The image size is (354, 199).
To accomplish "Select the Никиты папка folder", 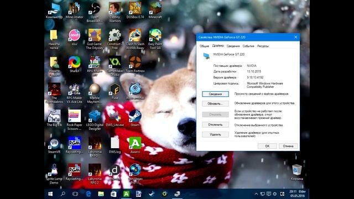I will [x=54, y=39].
